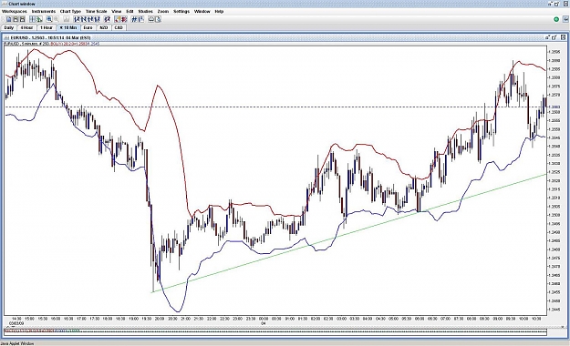Click the fourth of four blue chart-style icons
Viewport: 570px width, 346px height.
click(97, 19)
